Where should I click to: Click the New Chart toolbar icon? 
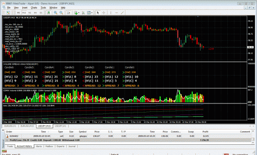point(8,13)
